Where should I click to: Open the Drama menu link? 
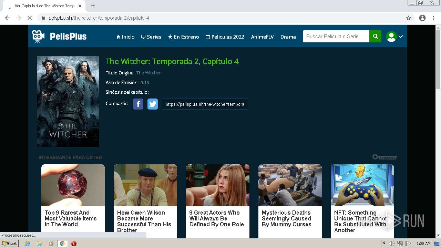coord(288,37)
